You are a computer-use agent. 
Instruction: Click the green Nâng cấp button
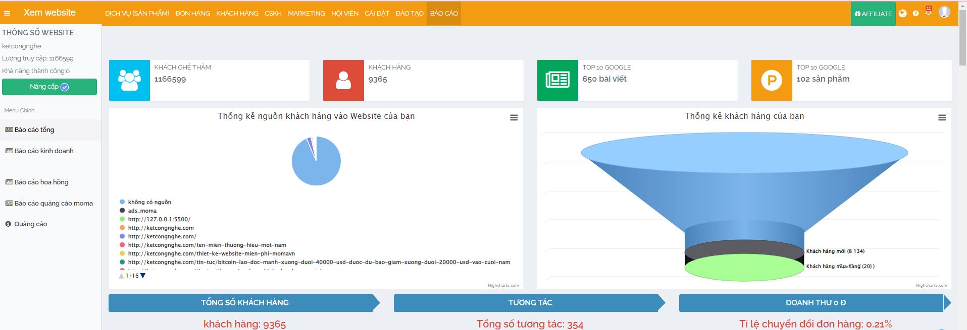click(49, 87)
